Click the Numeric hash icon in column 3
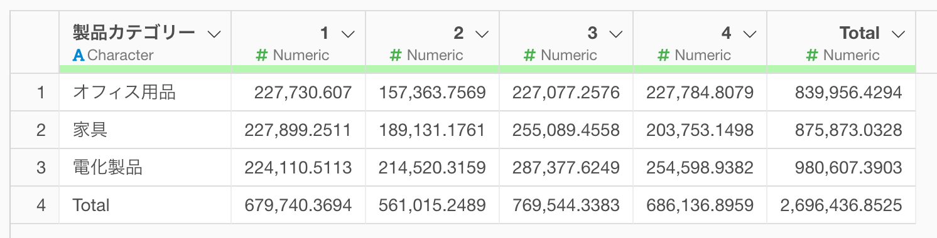The width and height of the screenshot is (937, 238). coord(529,55)
